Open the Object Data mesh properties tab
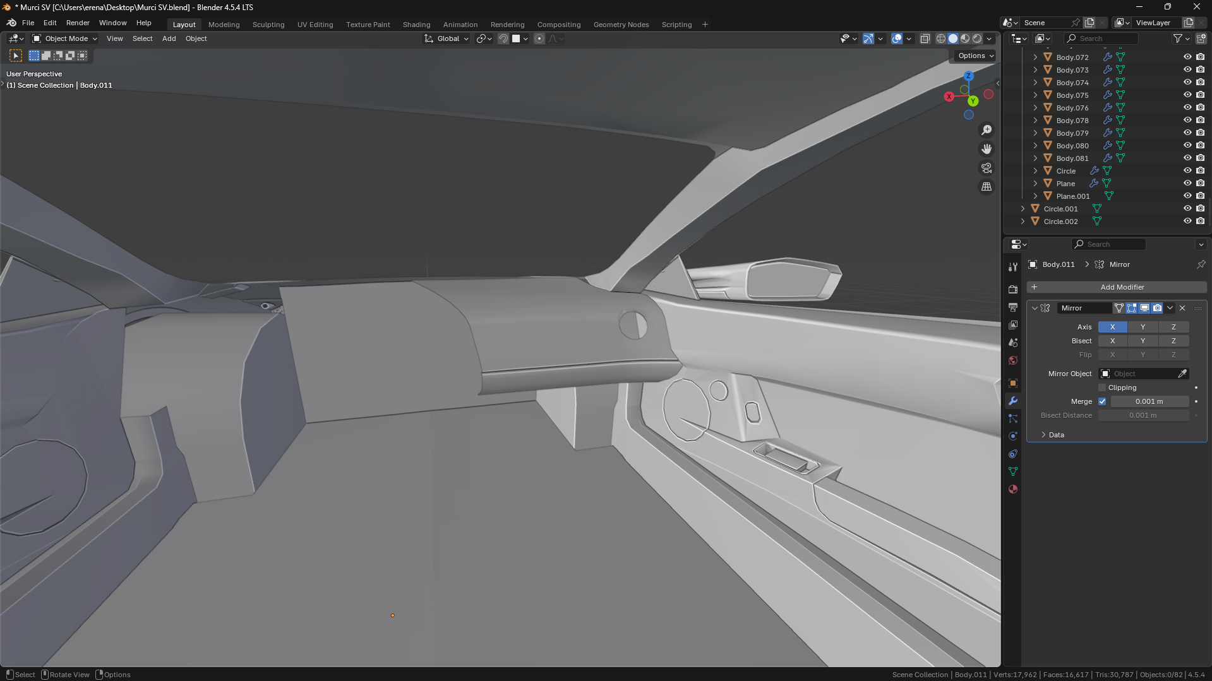Screen dimensions: 1212x681 pos(1013,471)
